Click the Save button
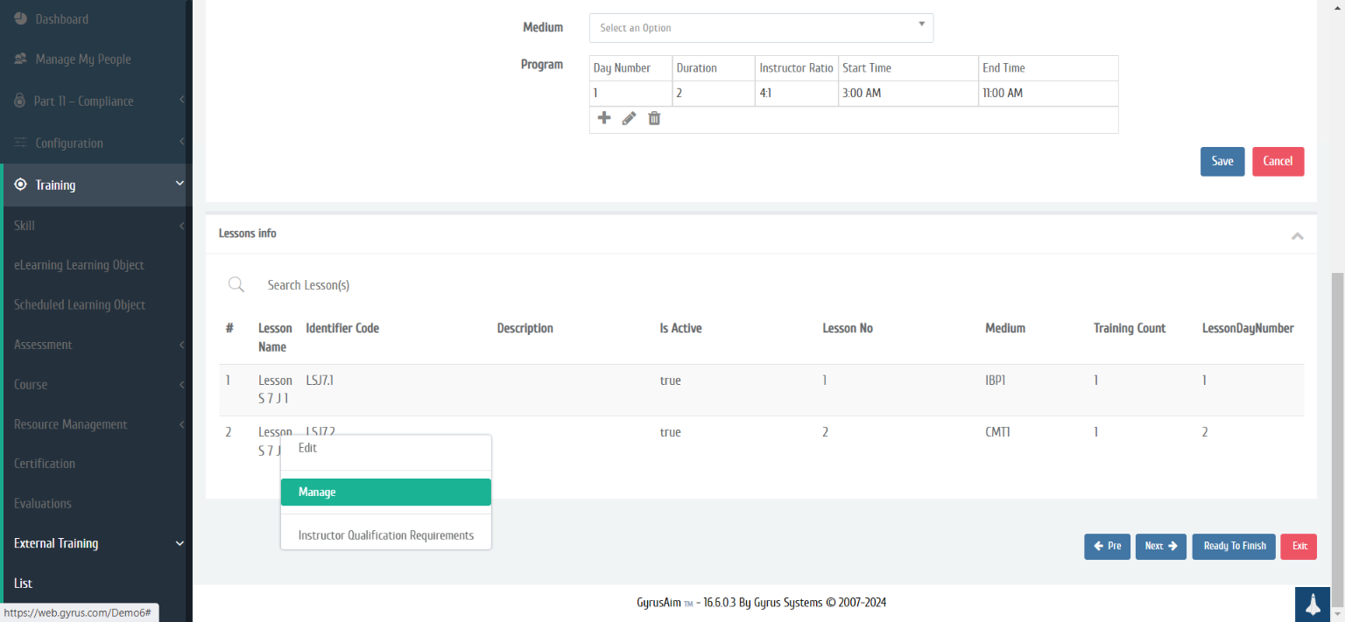The width and height of the screenshot is (1345, 622). tap(1222, 161)
